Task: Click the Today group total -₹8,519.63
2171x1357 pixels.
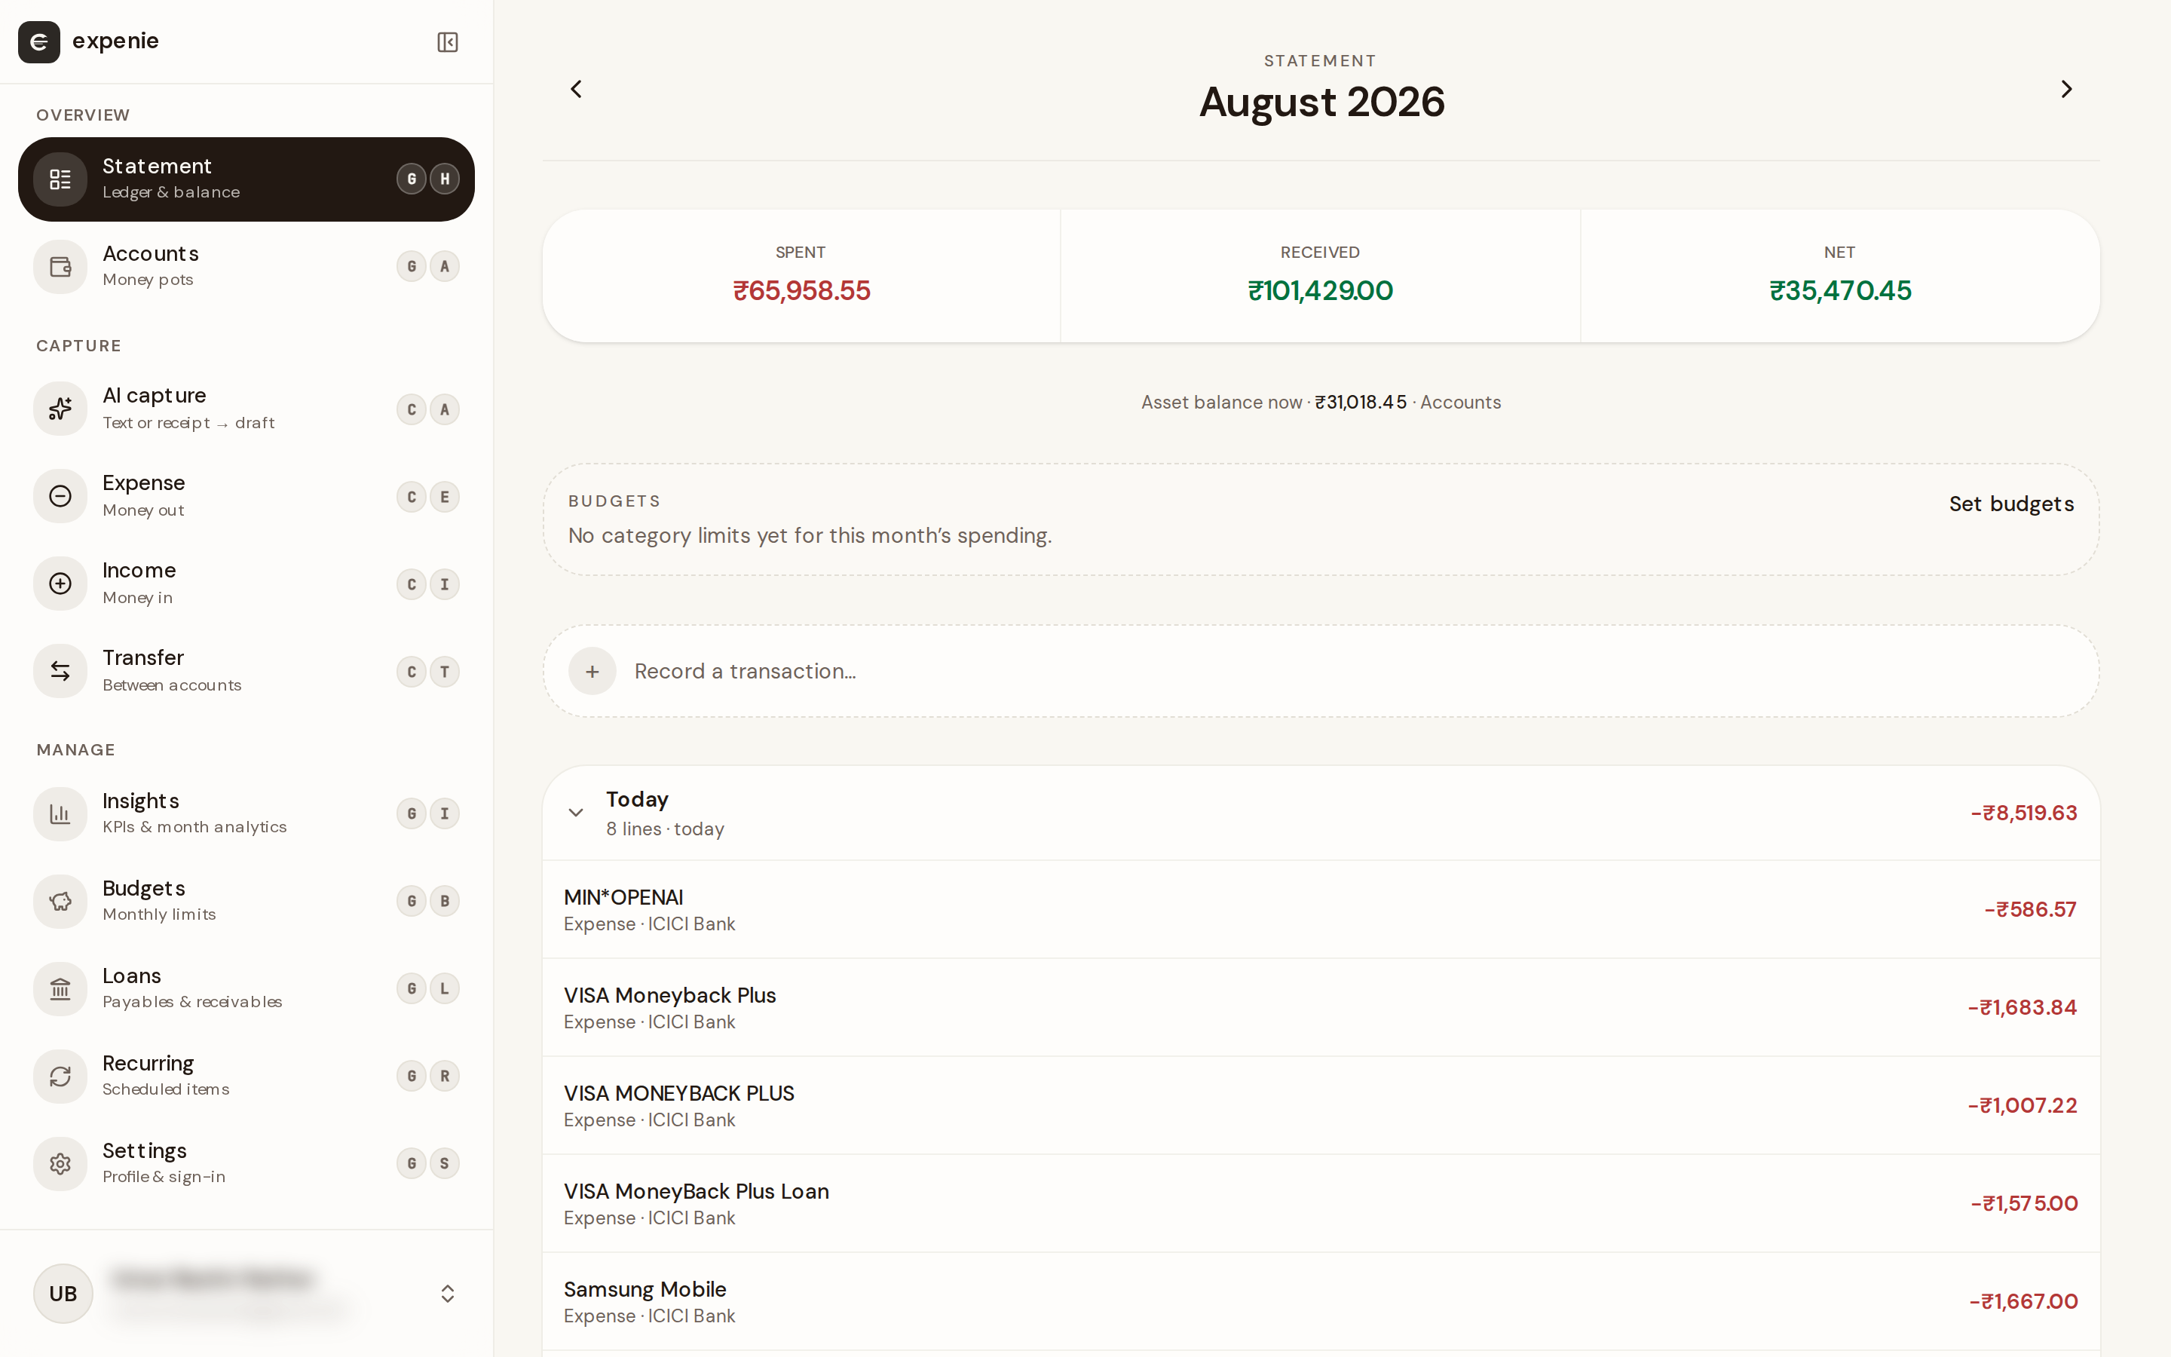Action: tap(2024, 813)
